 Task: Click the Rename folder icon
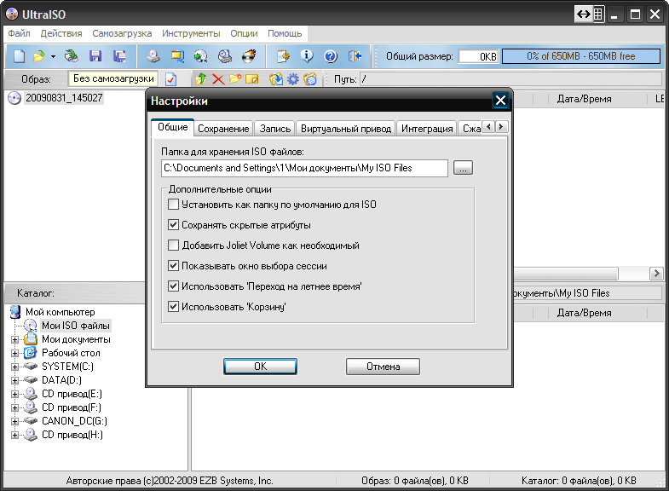point(252,79)
